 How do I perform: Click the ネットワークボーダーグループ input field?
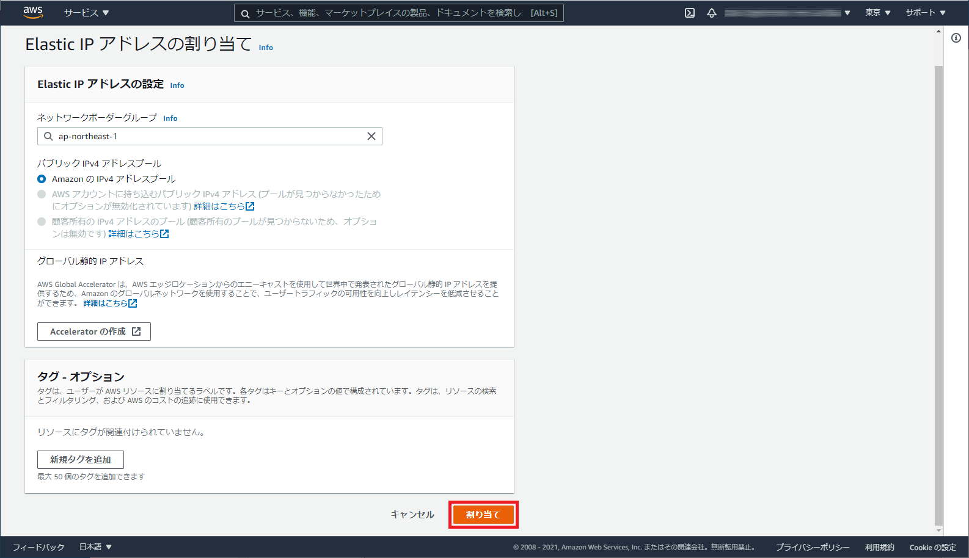click(208, 136)
